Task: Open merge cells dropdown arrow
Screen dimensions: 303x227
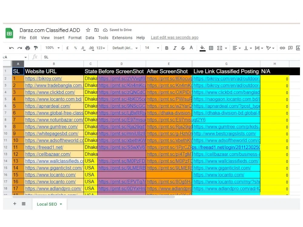Action: tap(226, 48)
